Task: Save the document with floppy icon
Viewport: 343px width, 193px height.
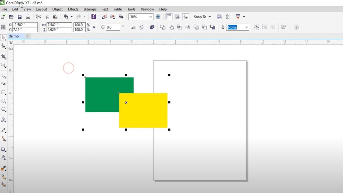Action: click(20, 17)
